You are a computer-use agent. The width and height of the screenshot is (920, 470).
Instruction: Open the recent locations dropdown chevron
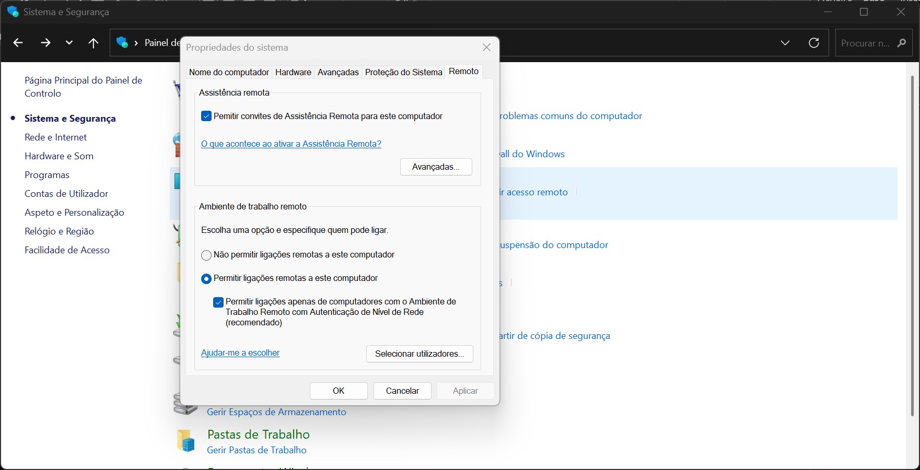tap(69, 43)
